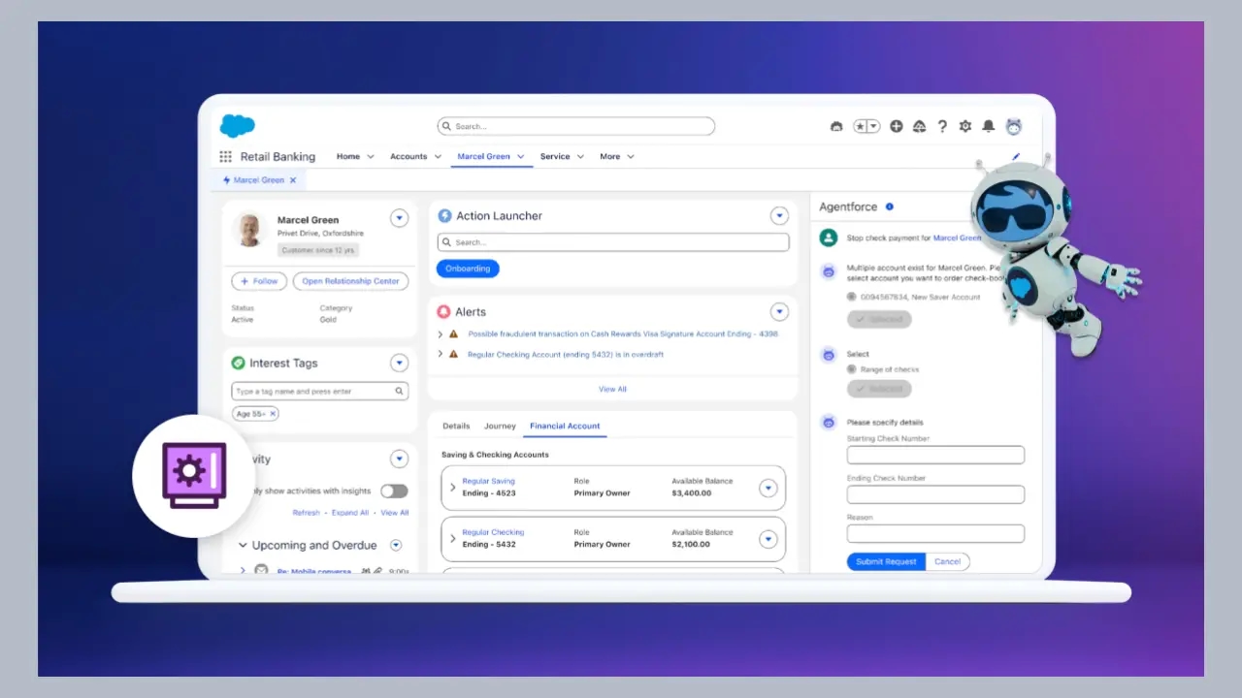
Task: Open the Favorites list dropdown arrow
Action: click(x=873, y=126)
